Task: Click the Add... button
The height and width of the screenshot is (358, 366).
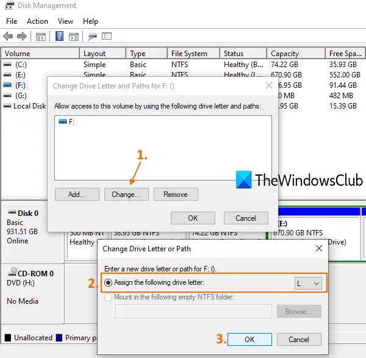Action: (x=77, y=195)
